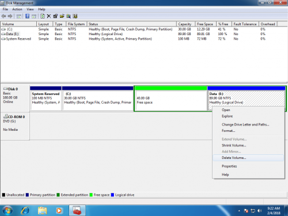The image size is (288, 216).
Task: Choose Delete Volume from the context menu
Action: point(248,158)
